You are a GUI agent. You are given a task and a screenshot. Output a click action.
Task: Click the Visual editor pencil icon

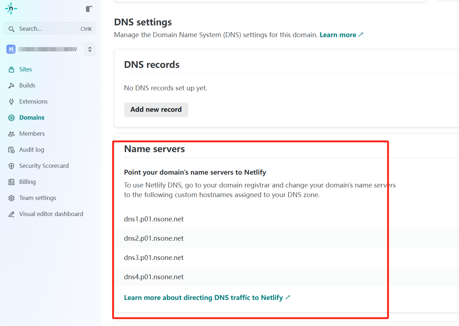coord(11,214)
